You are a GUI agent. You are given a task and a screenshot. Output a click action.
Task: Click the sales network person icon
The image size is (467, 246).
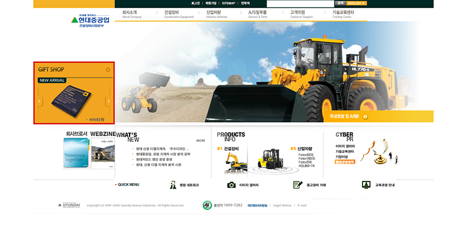click(173, 185)
